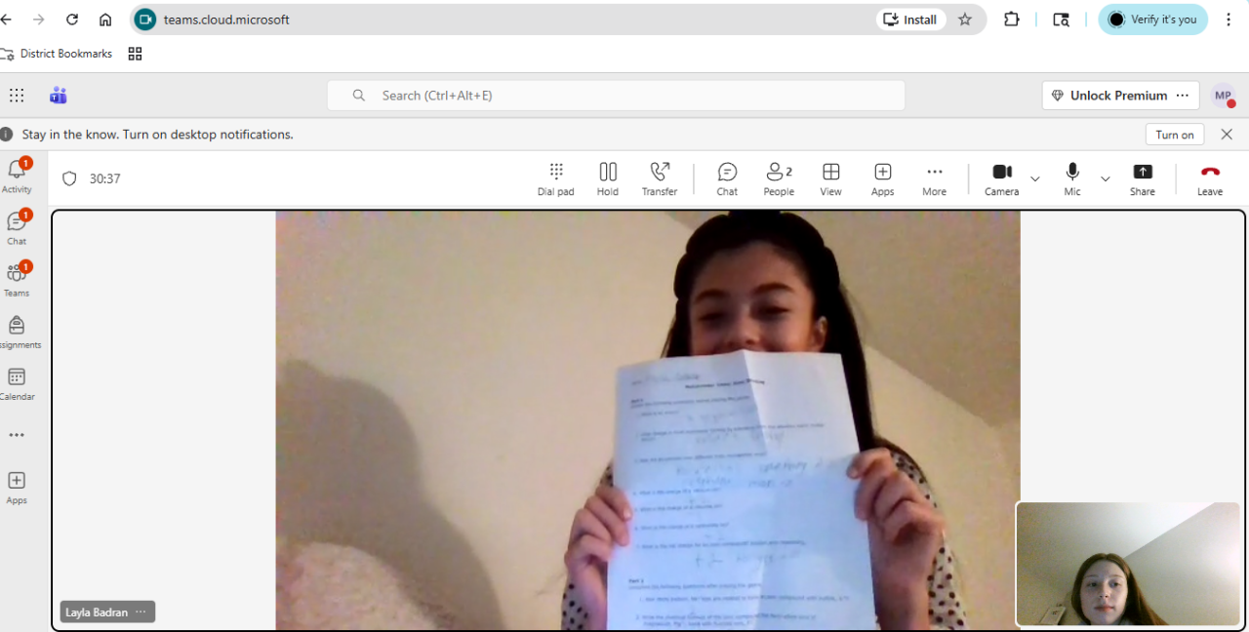Open Apps in the call toolbar
The image size is (1249, 632).
tap(883, 178)
